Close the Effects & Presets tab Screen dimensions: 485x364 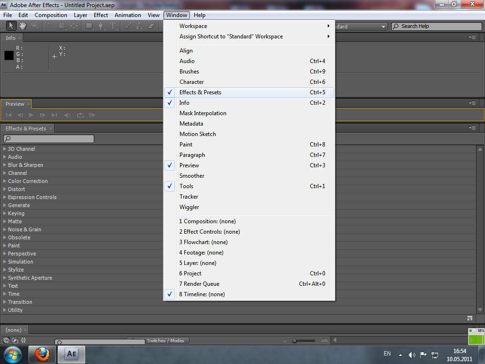51,128
